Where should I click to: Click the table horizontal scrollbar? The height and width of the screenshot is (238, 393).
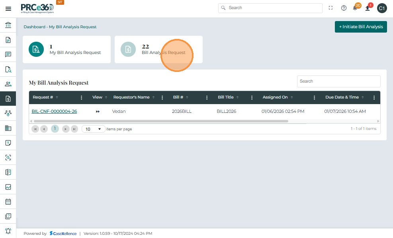161,121
